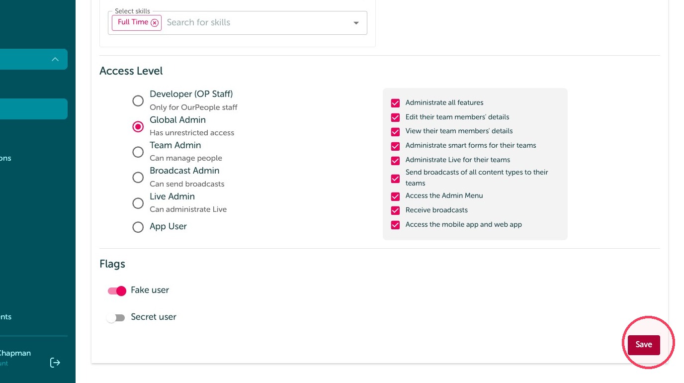684x383 pixels.
Task: Click the logout icon in the sidebar
Action: coord(55,363)
